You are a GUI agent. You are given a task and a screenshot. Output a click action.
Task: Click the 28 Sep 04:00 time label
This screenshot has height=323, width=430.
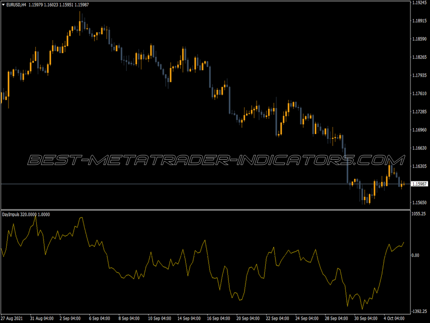(336, 319)
